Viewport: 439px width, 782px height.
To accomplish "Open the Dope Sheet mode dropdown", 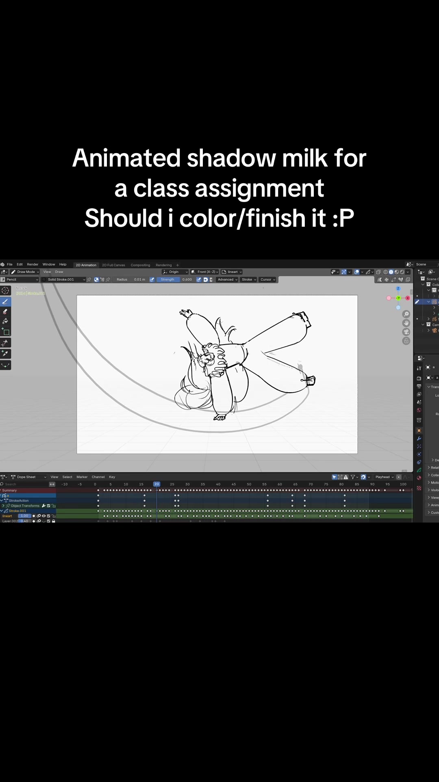I will click(x=28, y=477).
